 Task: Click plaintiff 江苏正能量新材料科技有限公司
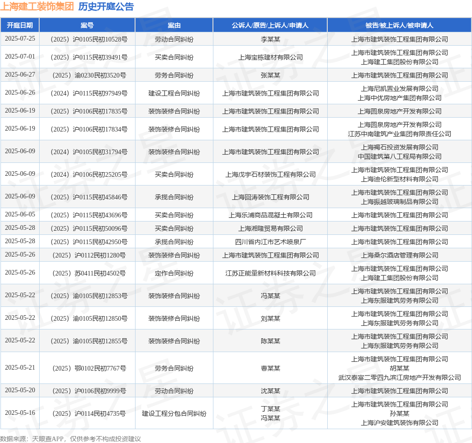click(x=270, y=273)
